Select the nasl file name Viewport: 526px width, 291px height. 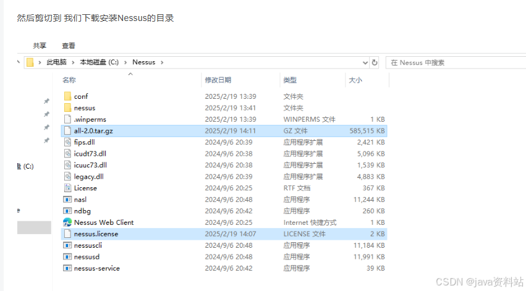[x=80, y=200]
